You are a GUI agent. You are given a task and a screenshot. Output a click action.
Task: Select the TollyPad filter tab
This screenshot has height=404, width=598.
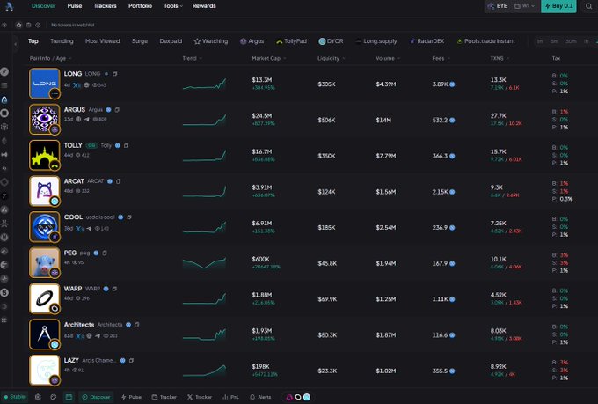pos(291,41)
